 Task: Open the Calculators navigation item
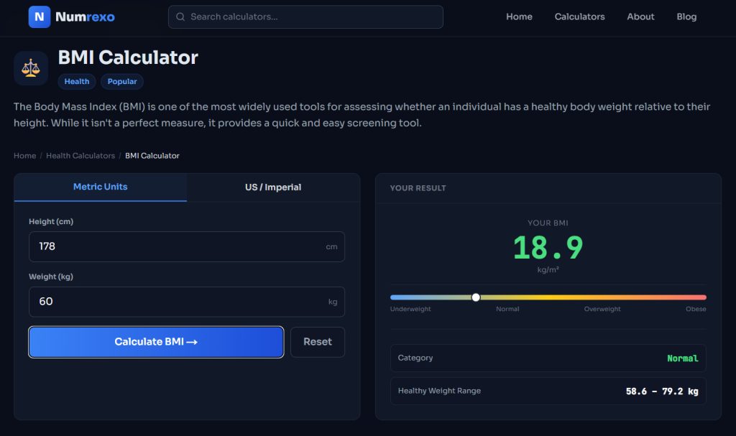coord(580,17)
